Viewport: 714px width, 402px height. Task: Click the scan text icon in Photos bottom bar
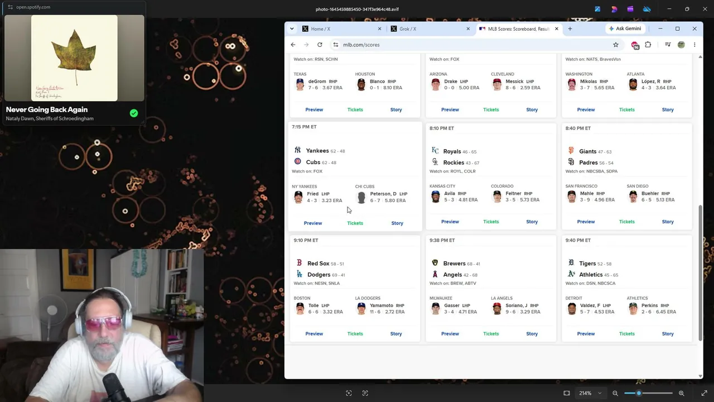[365, 393]
